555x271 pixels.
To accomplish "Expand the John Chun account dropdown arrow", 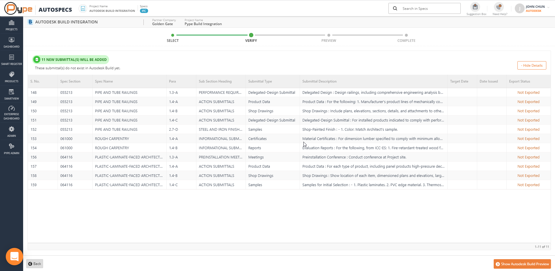I will (548, 7).
